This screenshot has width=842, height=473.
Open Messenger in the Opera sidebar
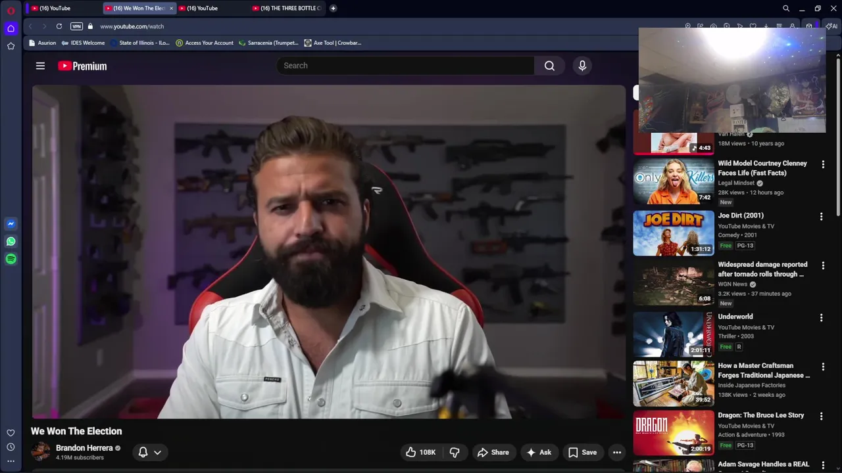(11, 224)
